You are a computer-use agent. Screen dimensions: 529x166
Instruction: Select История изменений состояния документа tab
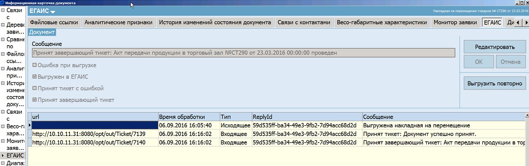tap(215, 22)
